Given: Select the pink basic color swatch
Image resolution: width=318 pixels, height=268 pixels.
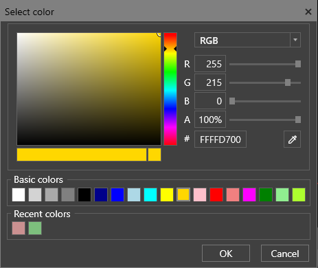Looking at the screenshot, I should (200, 194).
